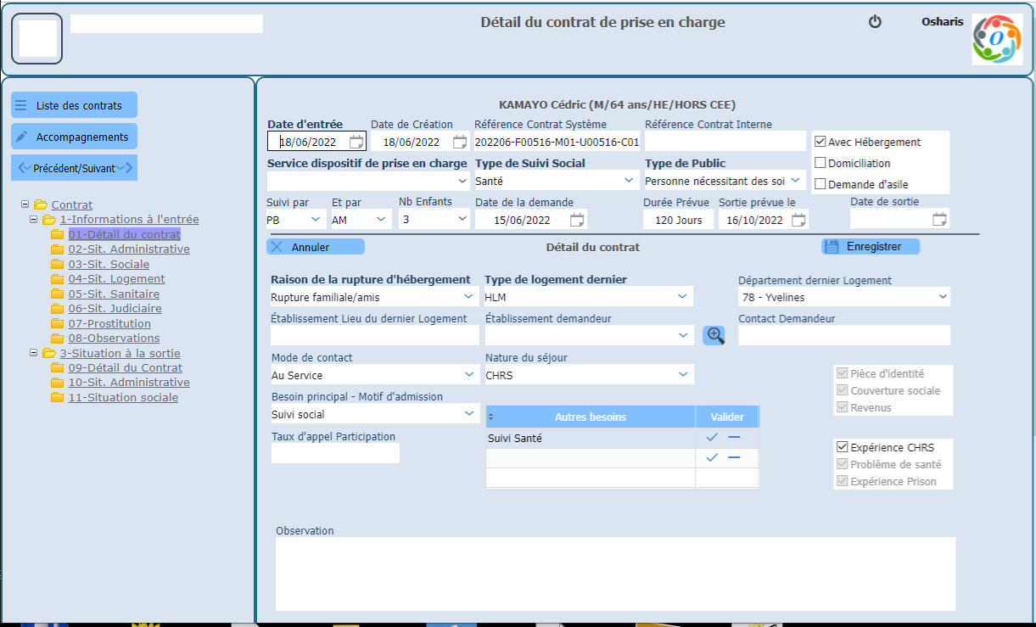Click folder icon of 02-Sit. Administrative
The image size is (1036, 627).
[x=58, y=249]
